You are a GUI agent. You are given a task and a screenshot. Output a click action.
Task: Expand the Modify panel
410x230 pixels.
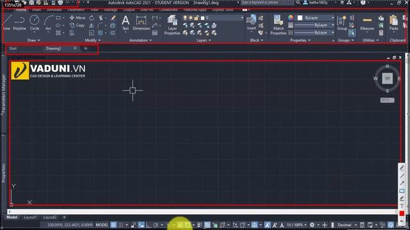click(x=92, y=40)
